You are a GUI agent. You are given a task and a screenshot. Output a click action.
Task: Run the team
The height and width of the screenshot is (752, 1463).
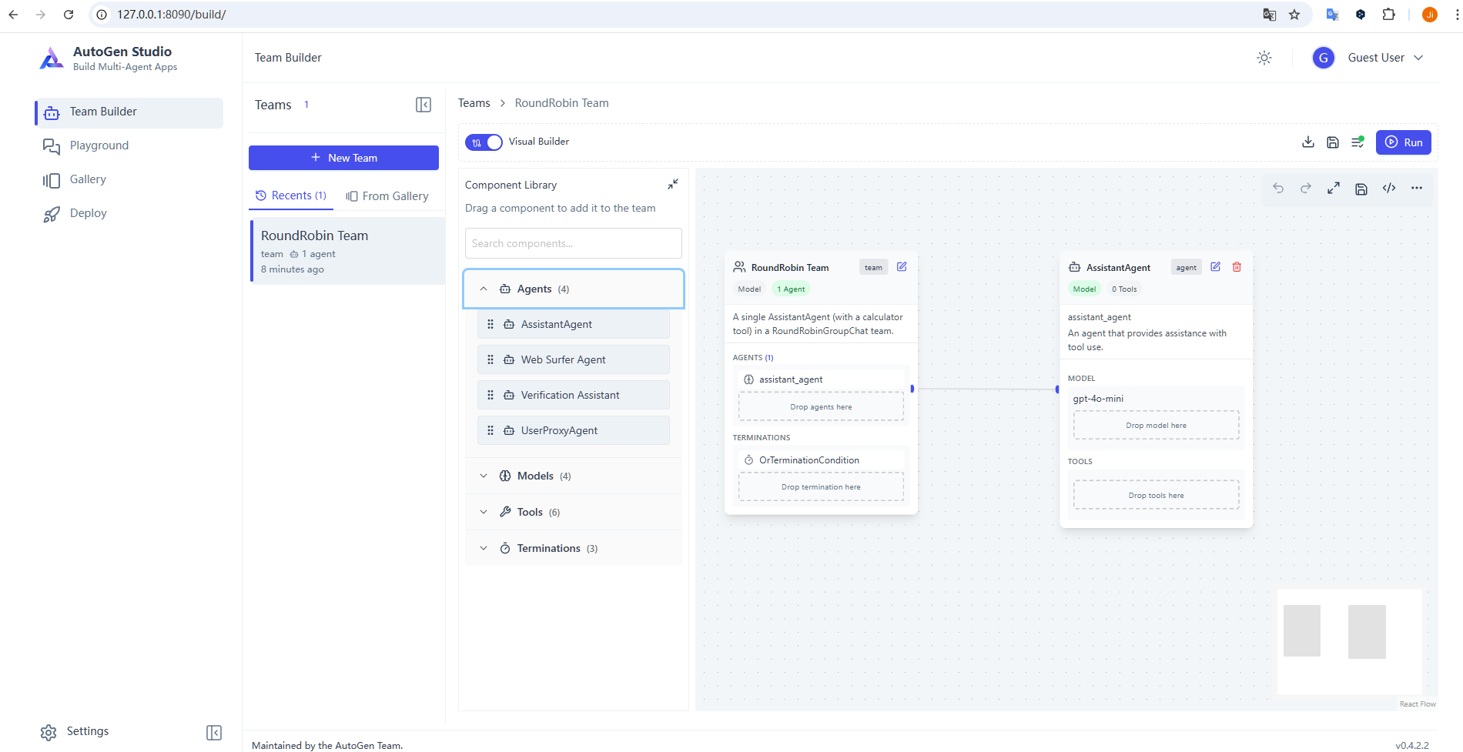click(1404, 142)
